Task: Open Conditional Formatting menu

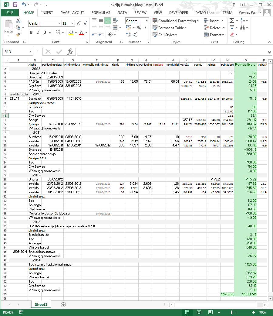Action: tap(175, 21)
